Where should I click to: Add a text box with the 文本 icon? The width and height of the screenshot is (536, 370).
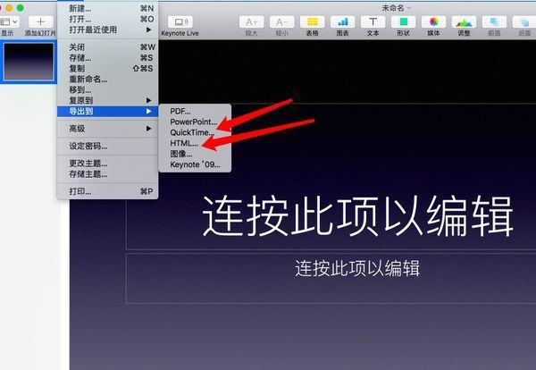click(x=373, y=21)
